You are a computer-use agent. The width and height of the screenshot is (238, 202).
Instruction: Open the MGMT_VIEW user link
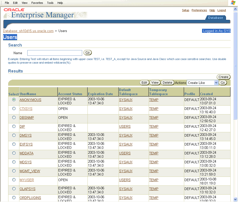click(30, 171)
